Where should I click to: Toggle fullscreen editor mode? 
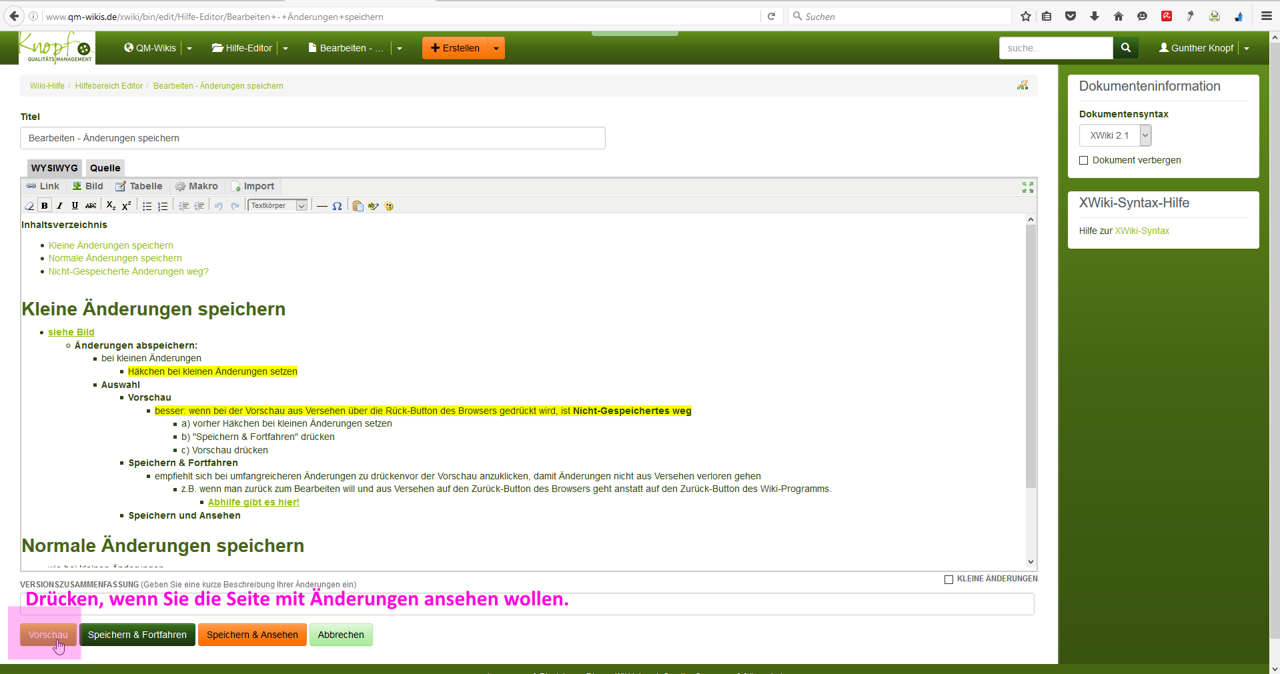point(1027,187)
